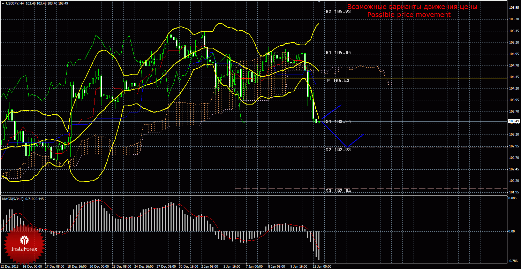Click the chart shift triangle marker at top
This screenshot has width=521, height=269.
[319, 1]
